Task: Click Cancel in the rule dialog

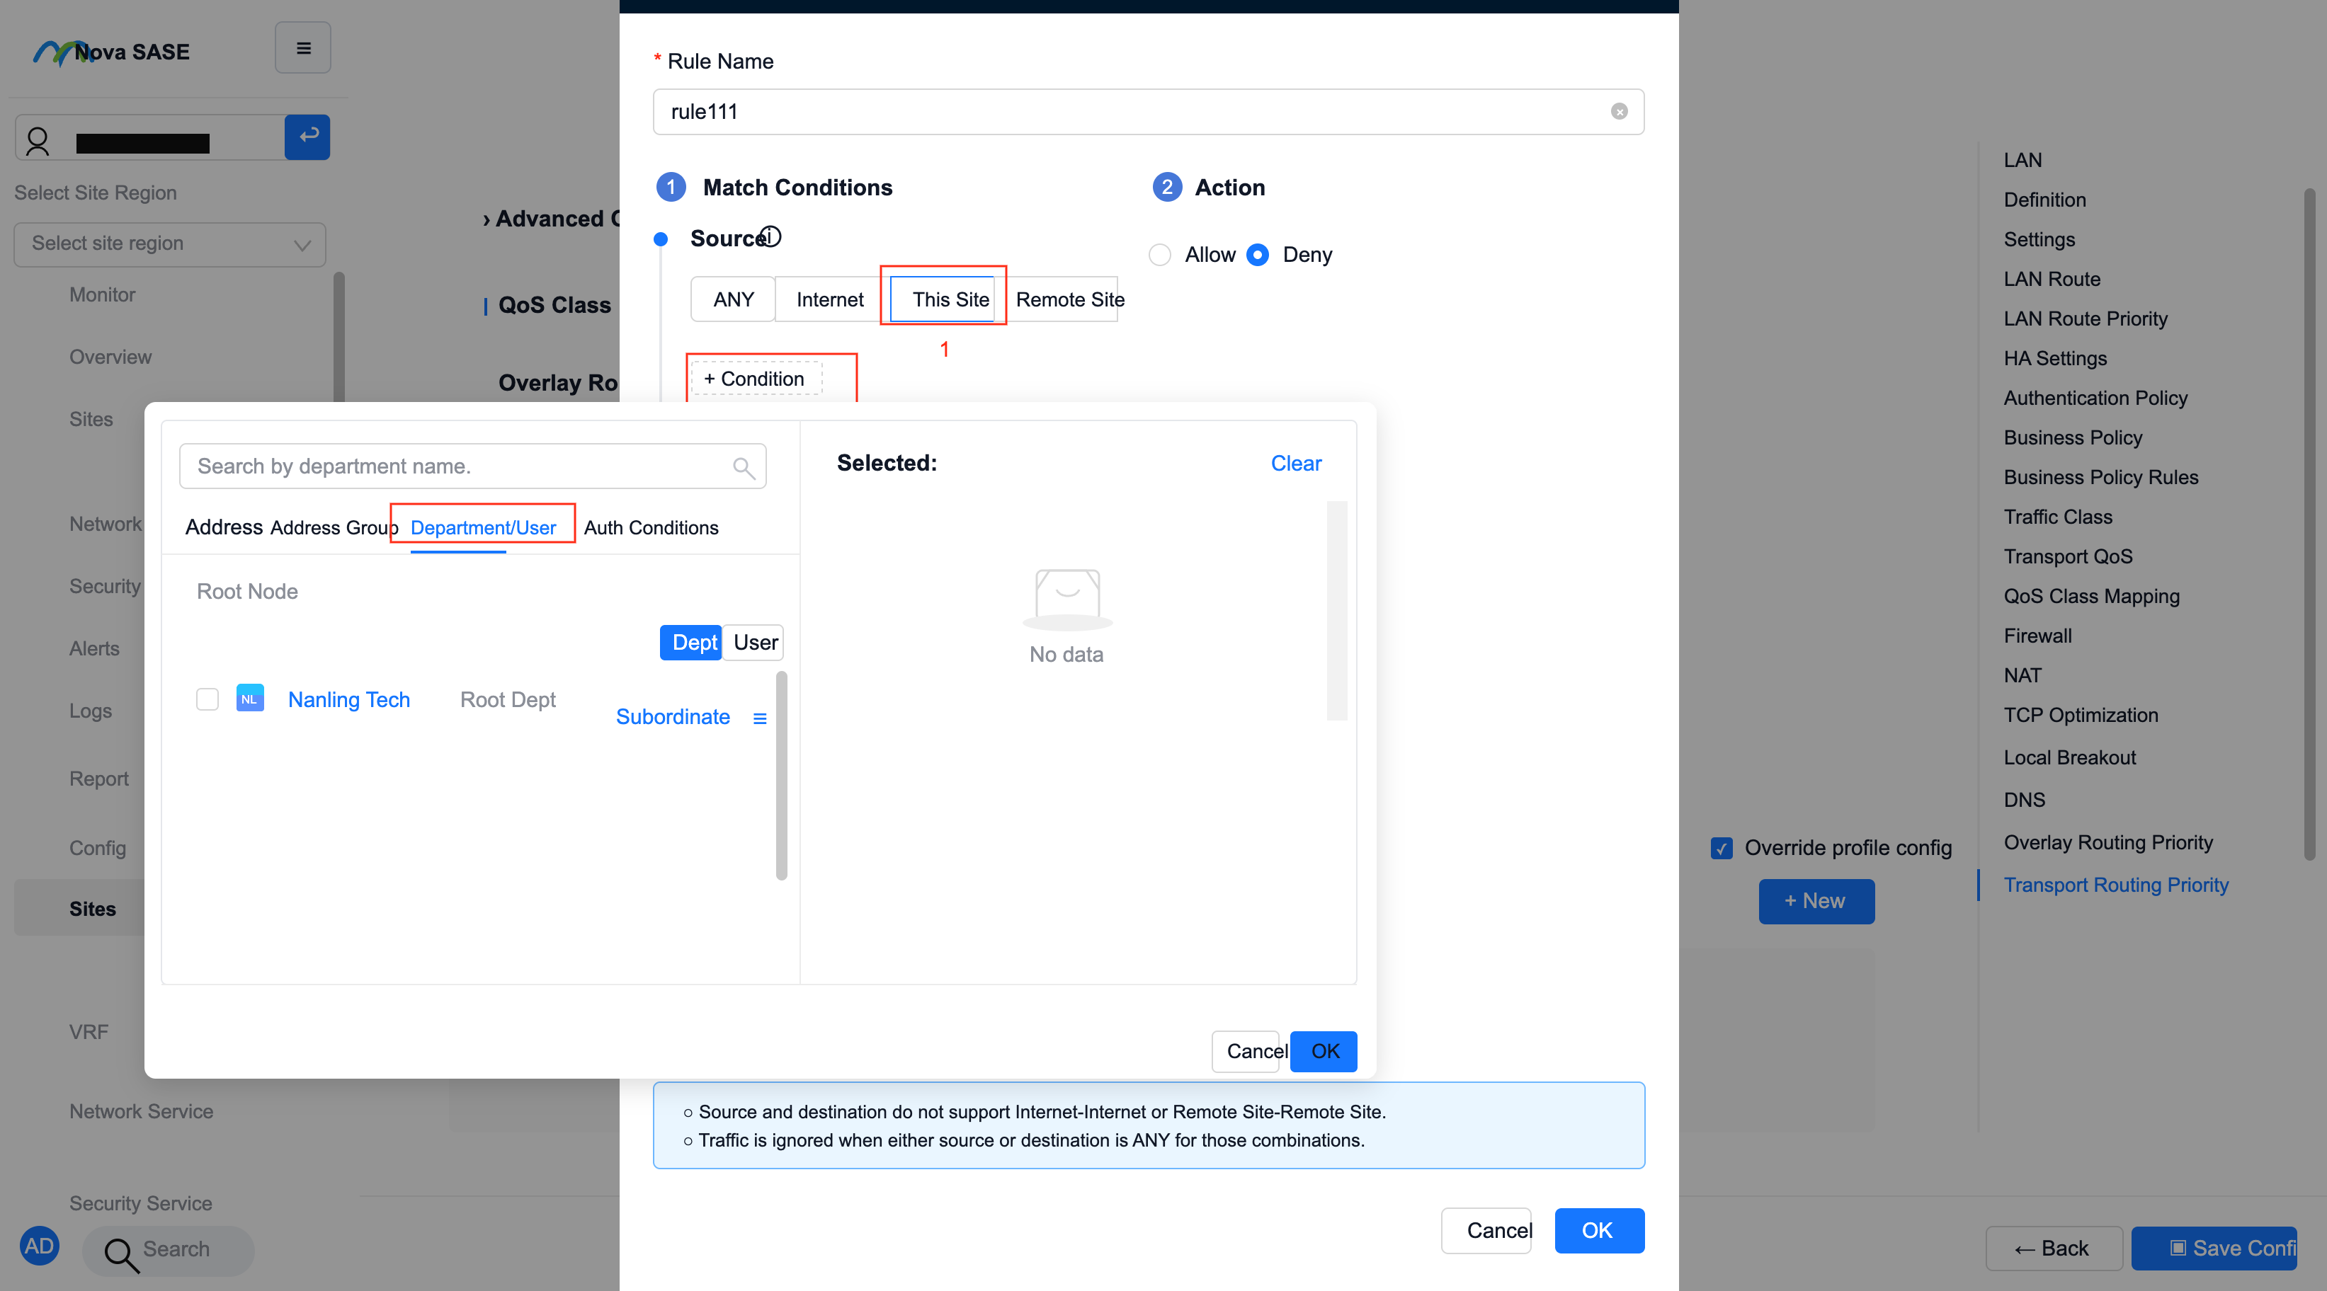Action: point(1487,1231)
